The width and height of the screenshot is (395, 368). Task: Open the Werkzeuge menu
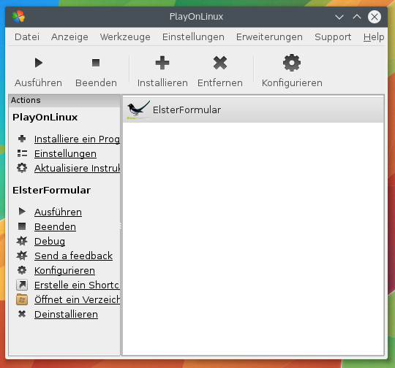tap(125, 37)
